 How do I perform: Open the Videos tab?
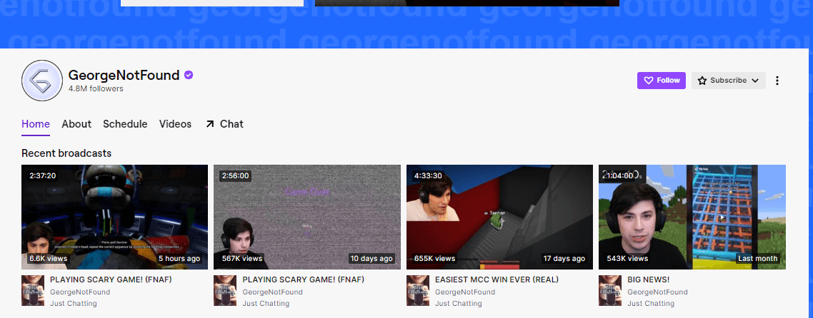pos(175,124)
